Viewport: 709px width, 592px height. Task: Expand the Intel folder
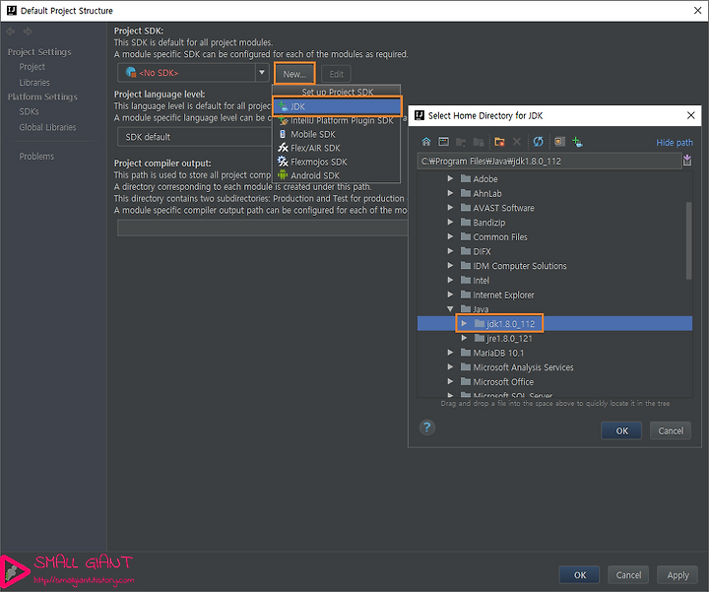tap(450, 280)
